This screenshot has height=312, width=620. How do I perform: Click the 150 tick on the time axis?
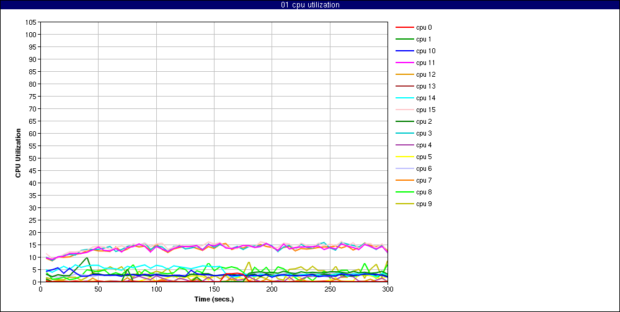(x=214, y=289)
